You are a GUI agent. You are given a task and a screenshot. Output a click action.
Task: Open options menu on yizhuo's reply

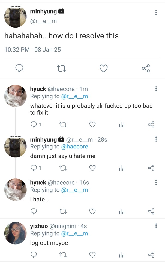click(x=156, y=226)
